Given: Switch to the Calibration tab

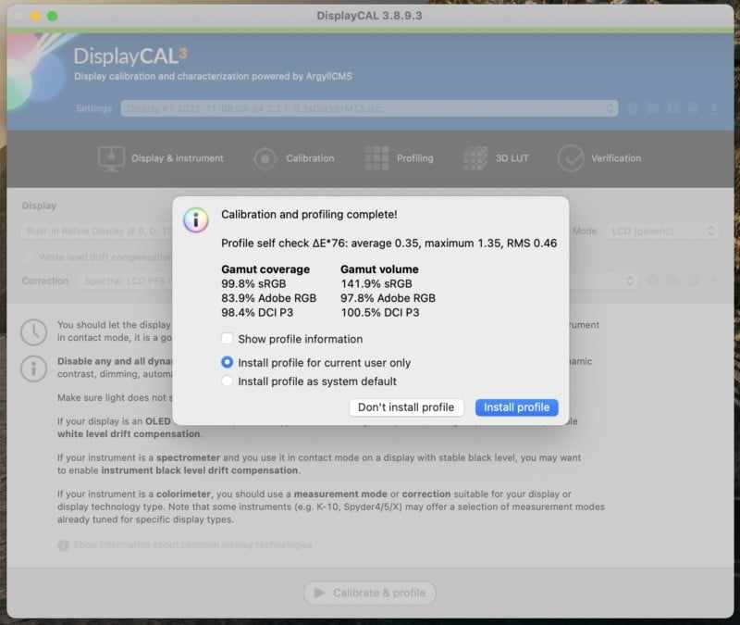Looking at the screenshot, I should tap(292, 158).
